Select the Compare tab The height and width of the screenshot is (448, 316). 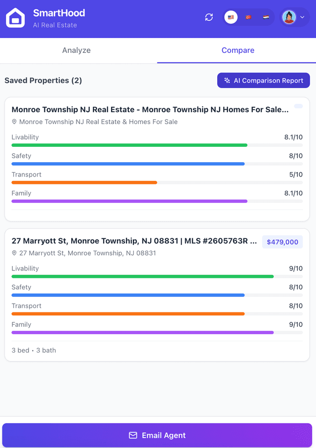pos(238,50)
